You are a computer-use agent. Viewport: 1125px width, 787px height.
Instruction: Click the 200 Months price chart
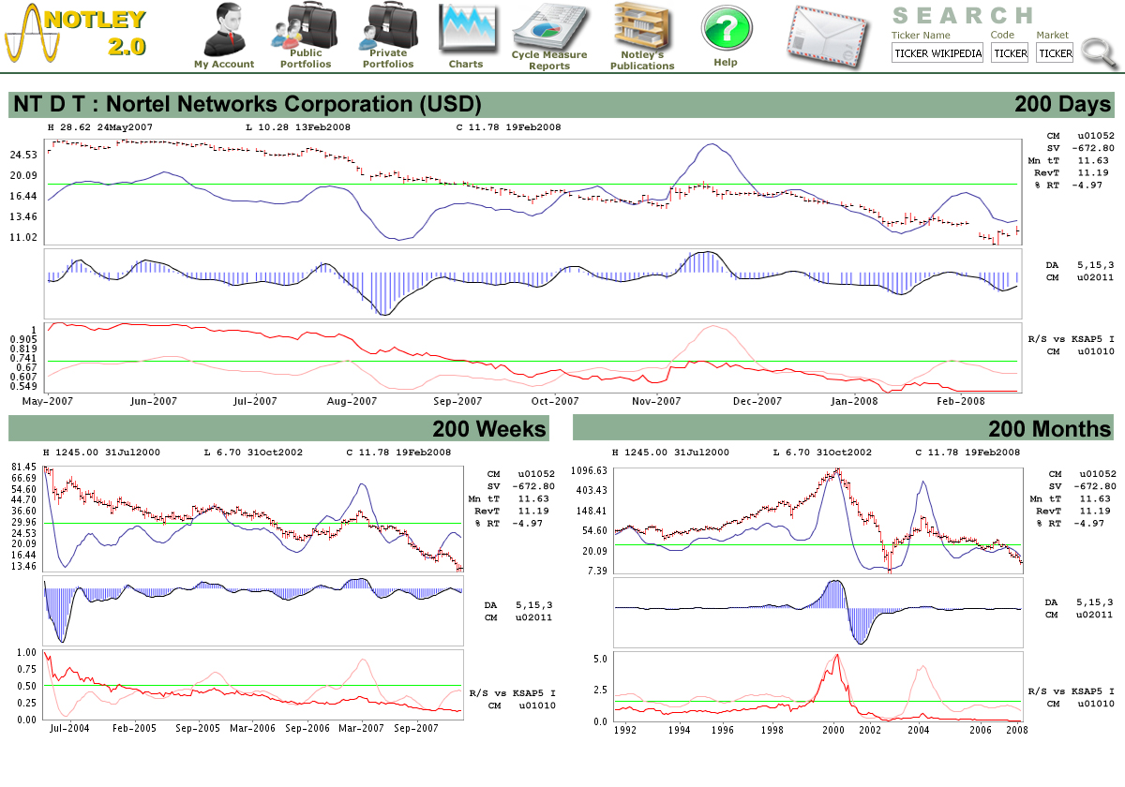click(x=817, y=518)
